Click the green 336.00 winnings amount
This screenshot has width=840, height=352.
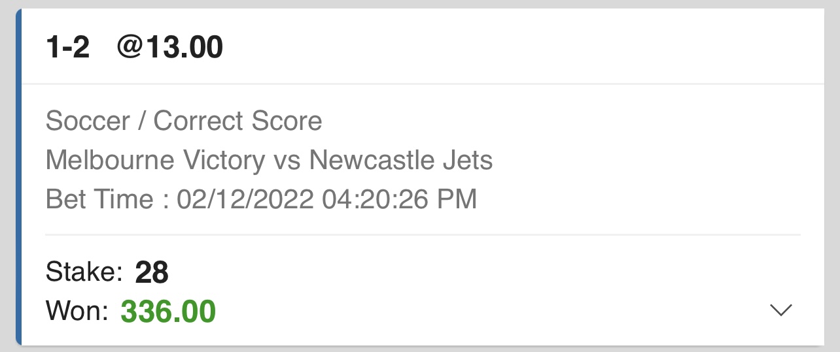click(168, 312)
